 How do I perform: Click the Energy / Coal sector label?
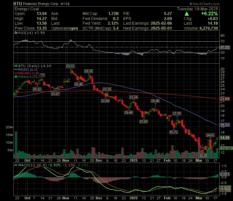point(27,9)
